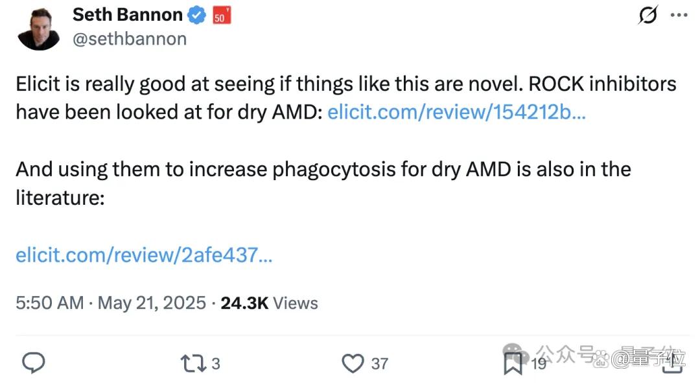This screenshot has height=383, width=700.
Task: Click the May 21, 2025 date
Action: [152, 303]
